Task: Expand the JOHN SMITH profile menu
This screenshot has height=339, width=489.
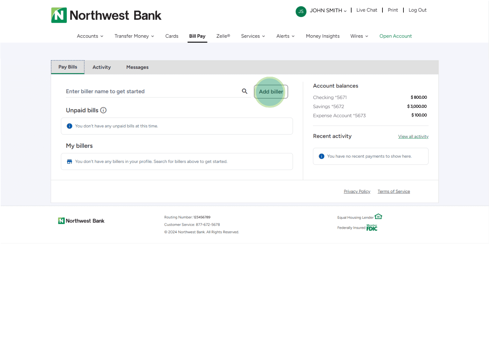Action: click(x=328, y=10)
